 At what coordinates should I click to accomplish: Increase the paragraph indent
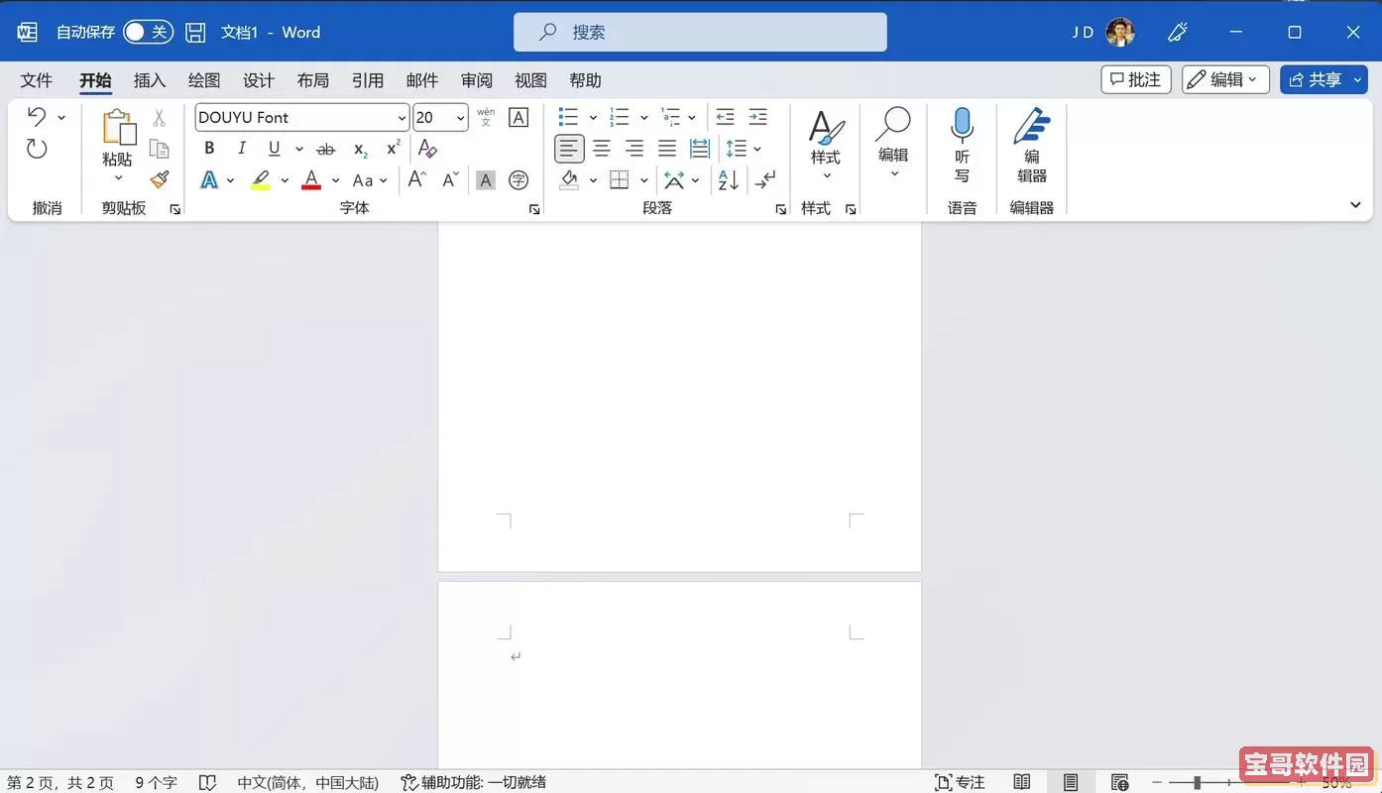coord(757,117)
